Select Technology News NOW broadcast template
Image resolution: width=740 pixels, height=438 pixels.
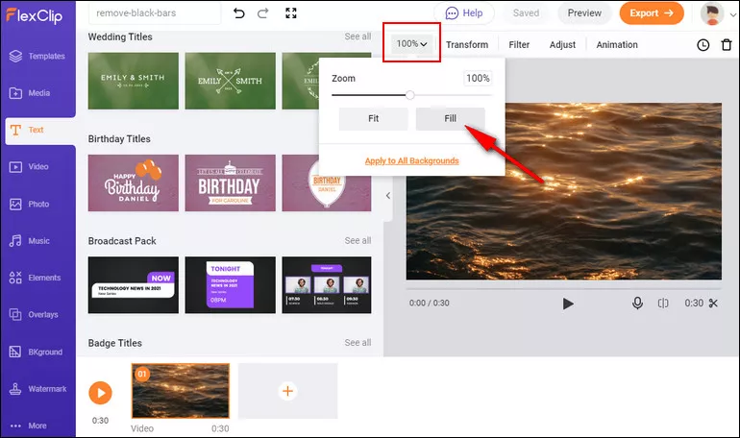coord(133,284)
